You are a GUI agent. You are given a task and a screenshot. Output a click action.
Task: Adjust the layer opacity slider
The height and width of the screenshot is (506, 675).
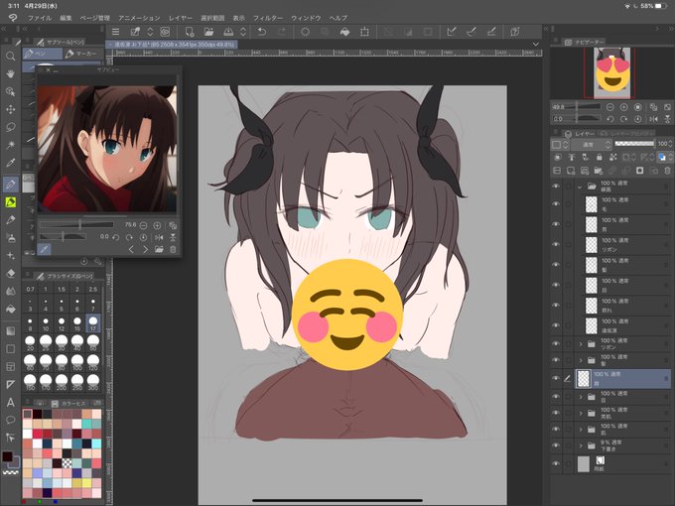coord(634,144)
